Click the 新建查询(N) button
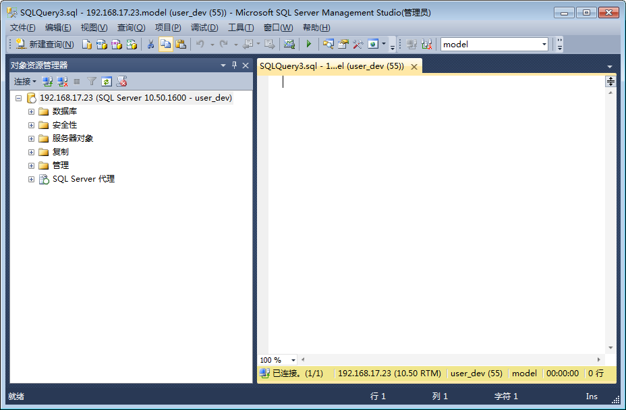Viewport: 626px width, 410px height. pos(45,45)
